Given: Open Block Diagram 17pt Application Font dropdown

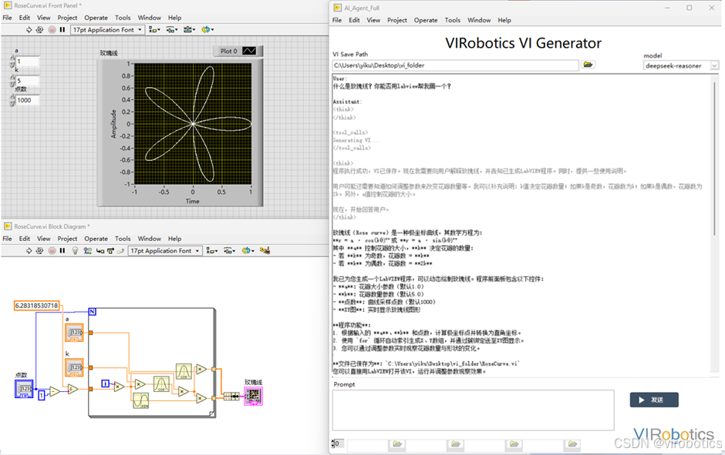Looking at the screenshot, I should point(165,250).
